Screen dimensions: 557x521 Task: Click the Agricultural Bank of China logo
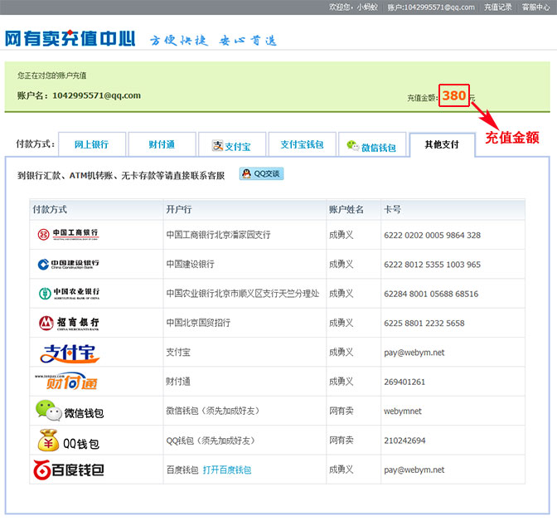pyautogui.click(x=68, y=293)
